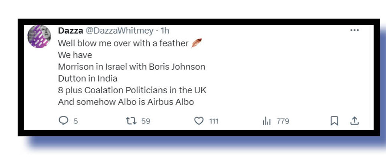
Task: Repost the tweet using the retweet icon
Action: (131, 121)
